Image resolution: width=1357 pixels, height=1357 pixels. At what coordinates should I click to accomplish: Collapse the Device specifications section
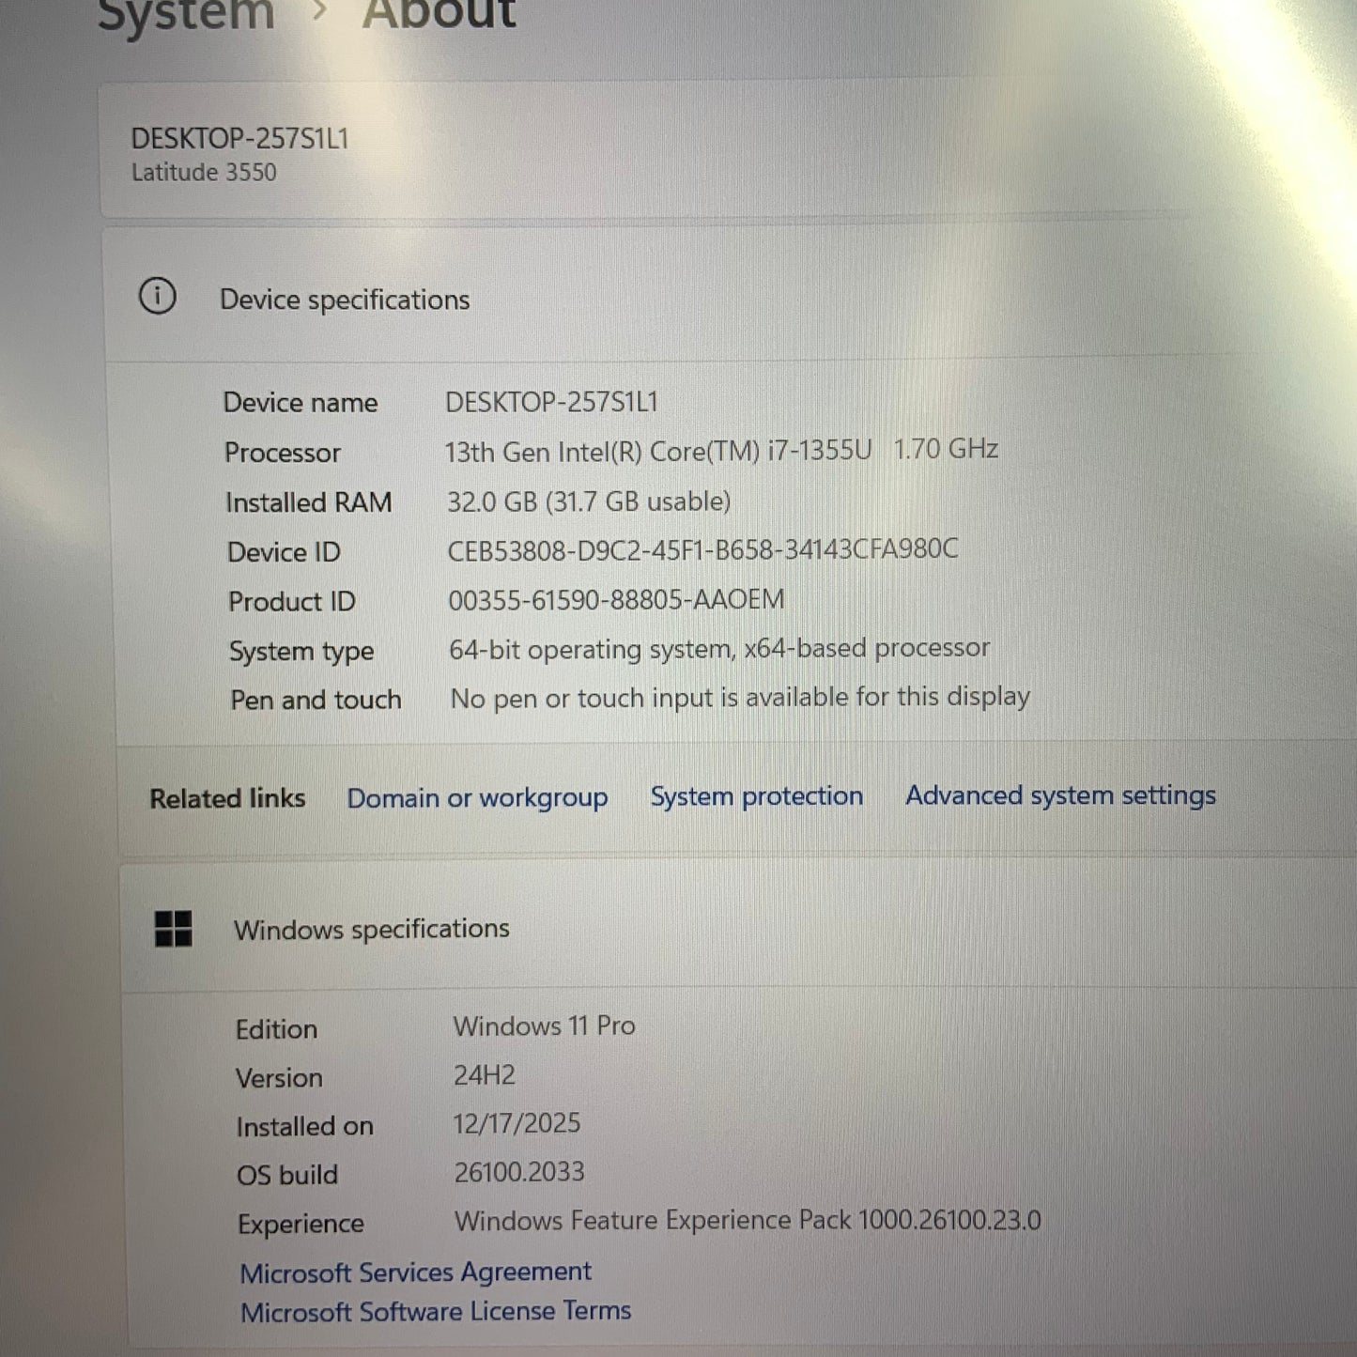point(345,299)
